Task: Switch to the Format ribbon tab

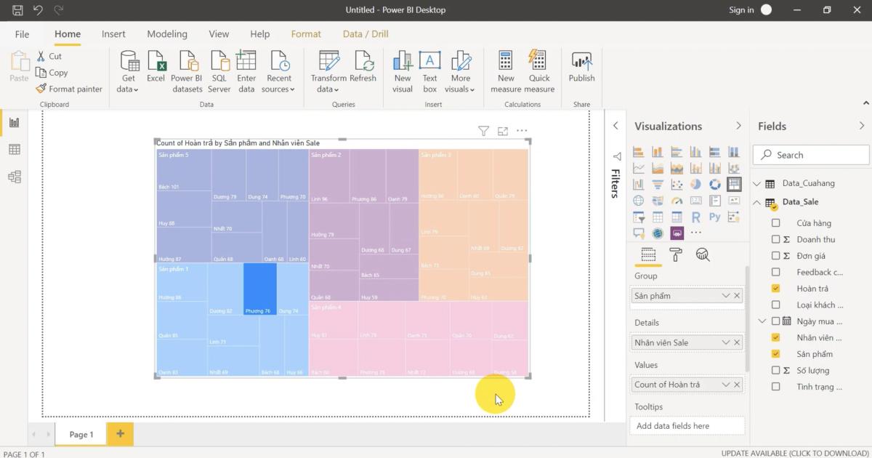Action: tap(306, 33)
